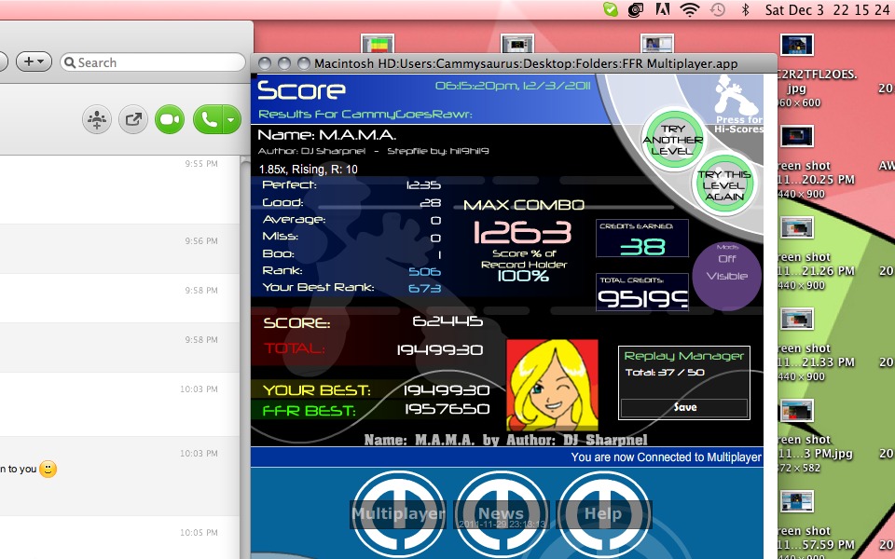Click the blonde character avatar image
895x559 pixels.
pyautogui.click(x=552, y=385)
